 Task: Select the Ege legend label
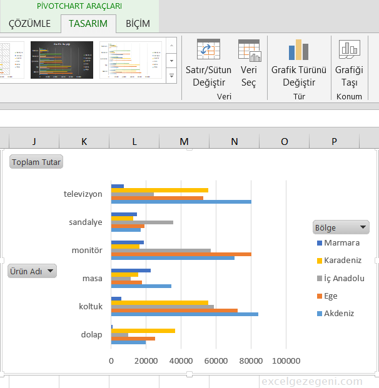331,296
